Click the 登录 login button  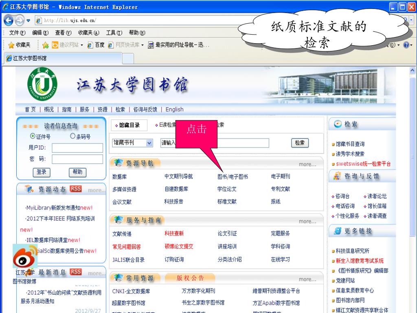point(42,172)
